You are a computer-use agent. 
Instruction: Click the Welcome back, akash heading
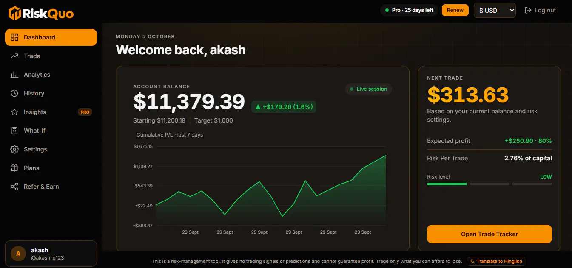(x=181, y=50)
